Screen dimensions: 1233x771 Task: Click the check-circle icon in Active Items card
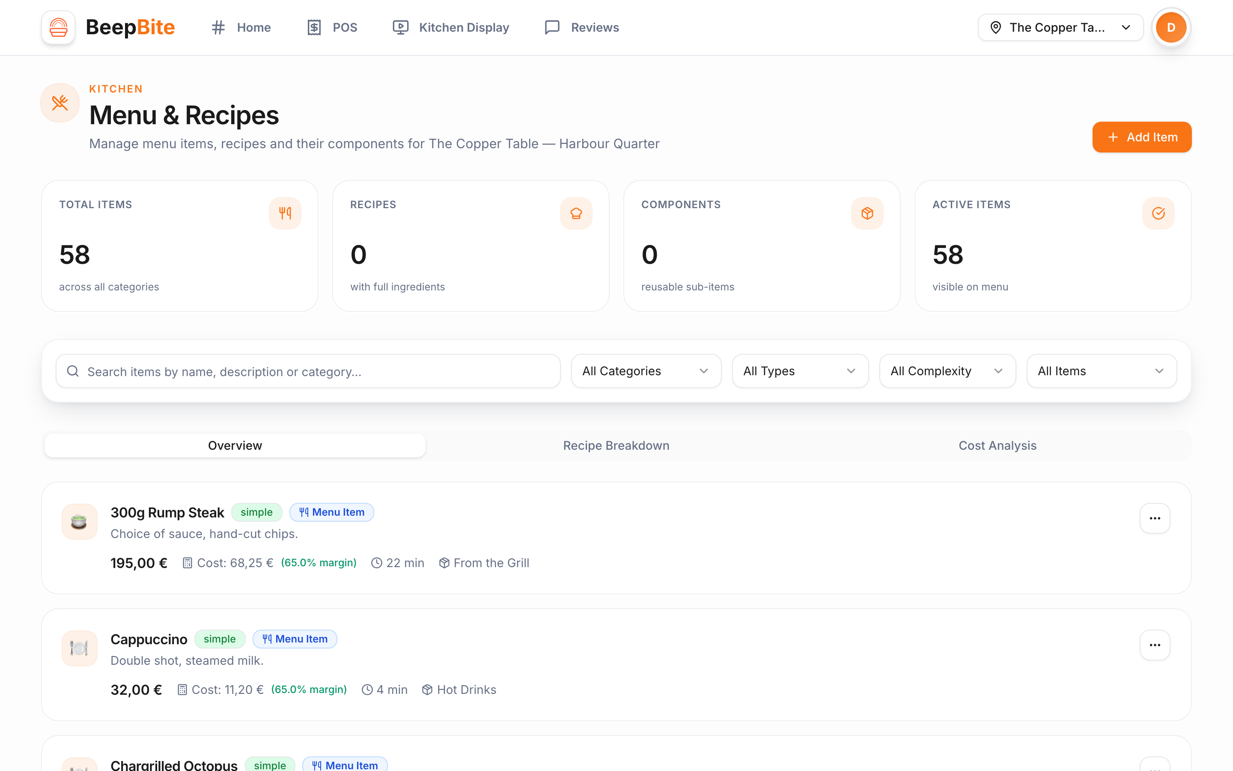[x=1158, y=213]
